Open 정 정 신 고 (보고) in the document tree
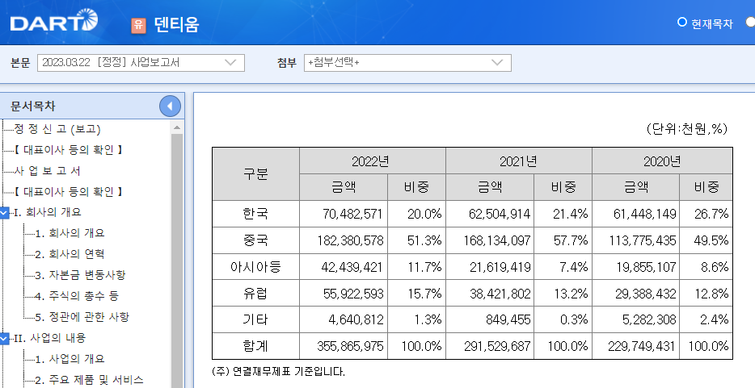This screenshot has height=388, width=755. pos(57,129)
